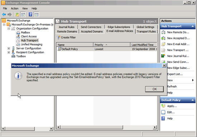
Task: Select Server Configuration tree node
Action: (x=29, y=48)
